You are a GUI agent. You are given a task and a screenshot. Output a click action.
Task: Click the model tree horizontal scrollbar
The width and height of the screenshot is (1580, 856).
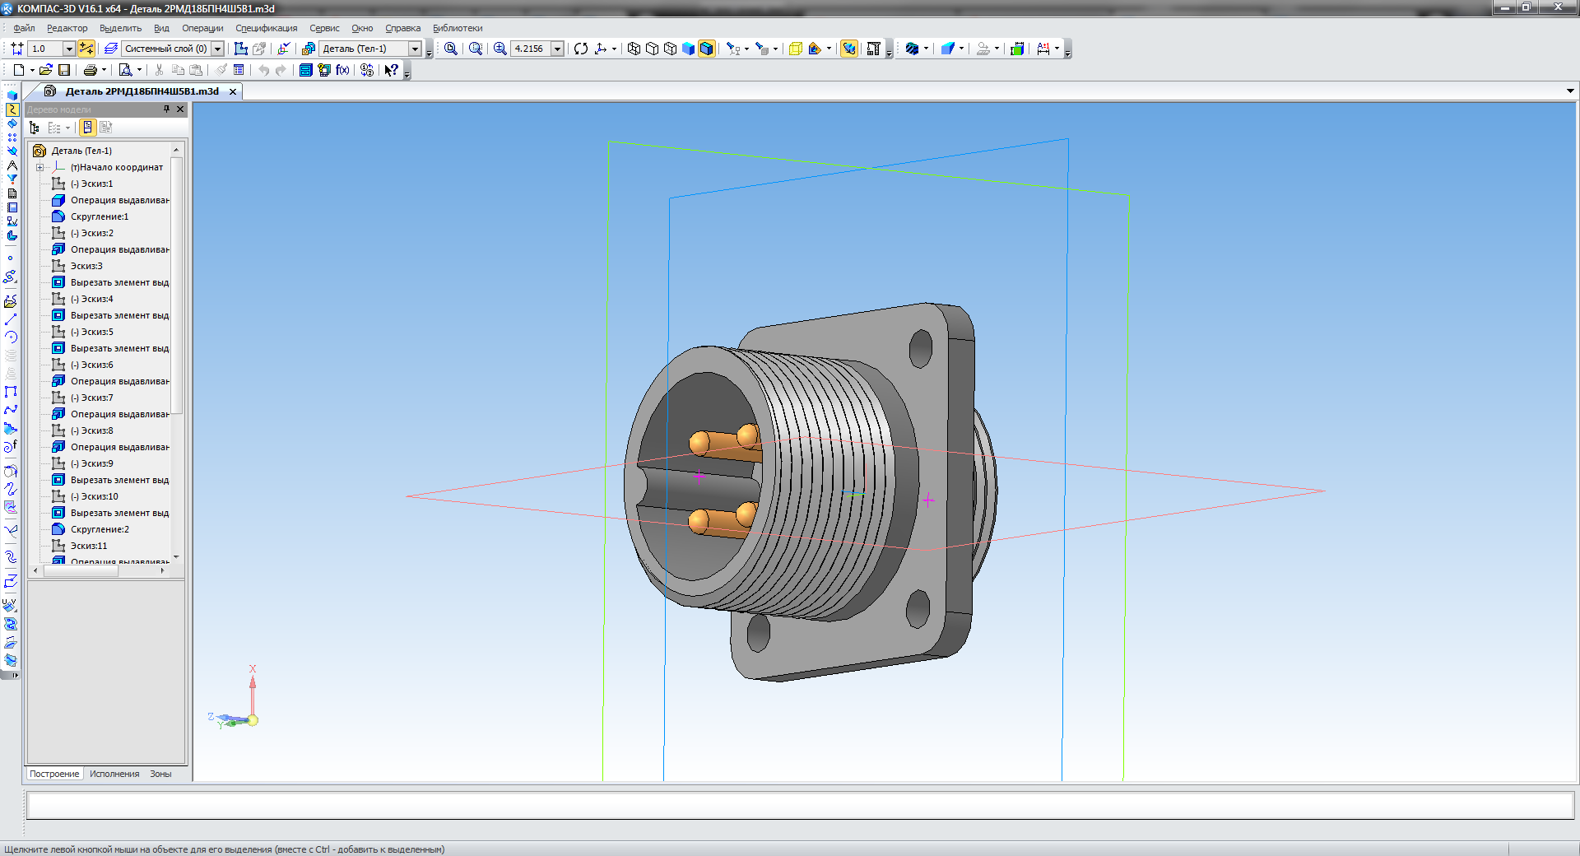99,570
